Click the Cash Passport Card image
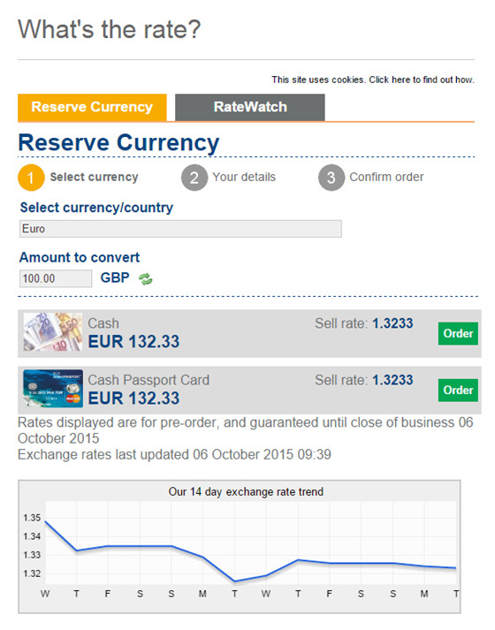This screenshot has width=495, height=630. pyautogui.click(x=53, y=389)
